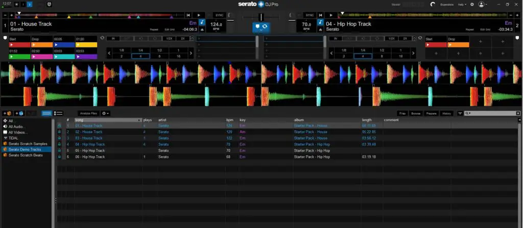Jump to previous track on left deck
This screenshot has width=523, height=228.
point(188,15)
